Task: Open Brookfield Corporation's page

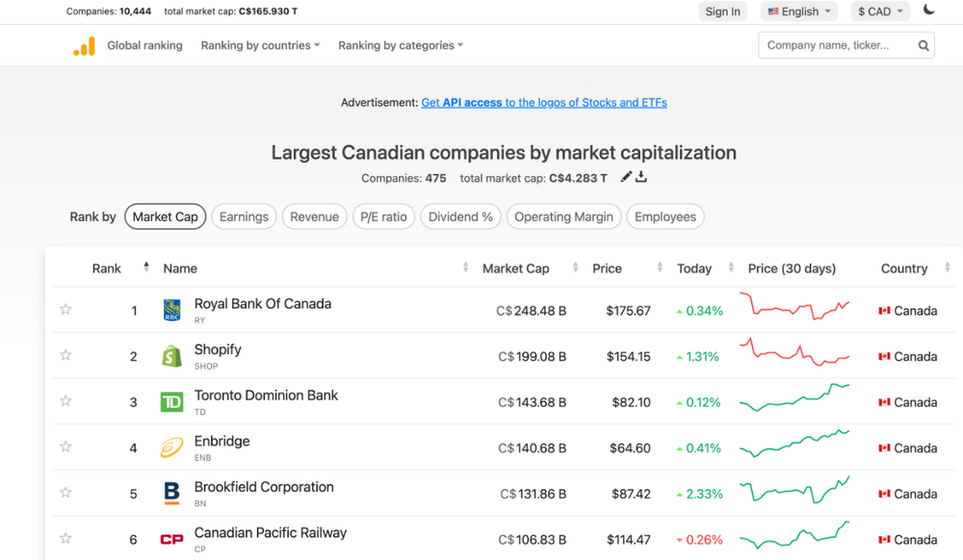Action: [x=264, y=487]
